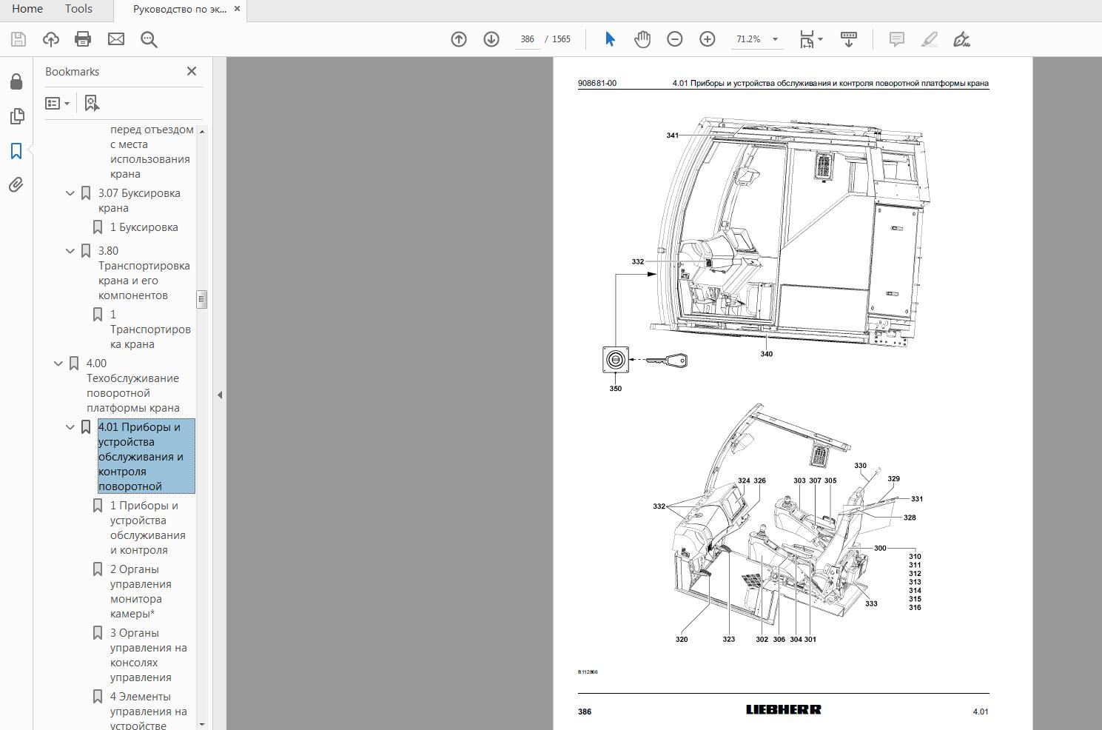Open the Find text magnifier tool

149,39
